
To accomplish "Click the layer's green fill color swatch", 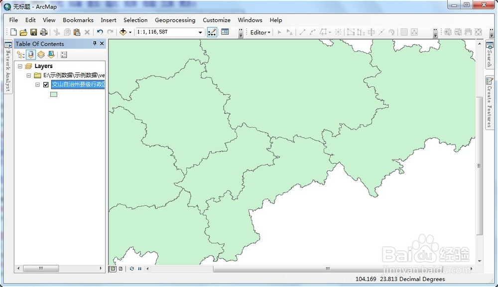I will [53, 94].
